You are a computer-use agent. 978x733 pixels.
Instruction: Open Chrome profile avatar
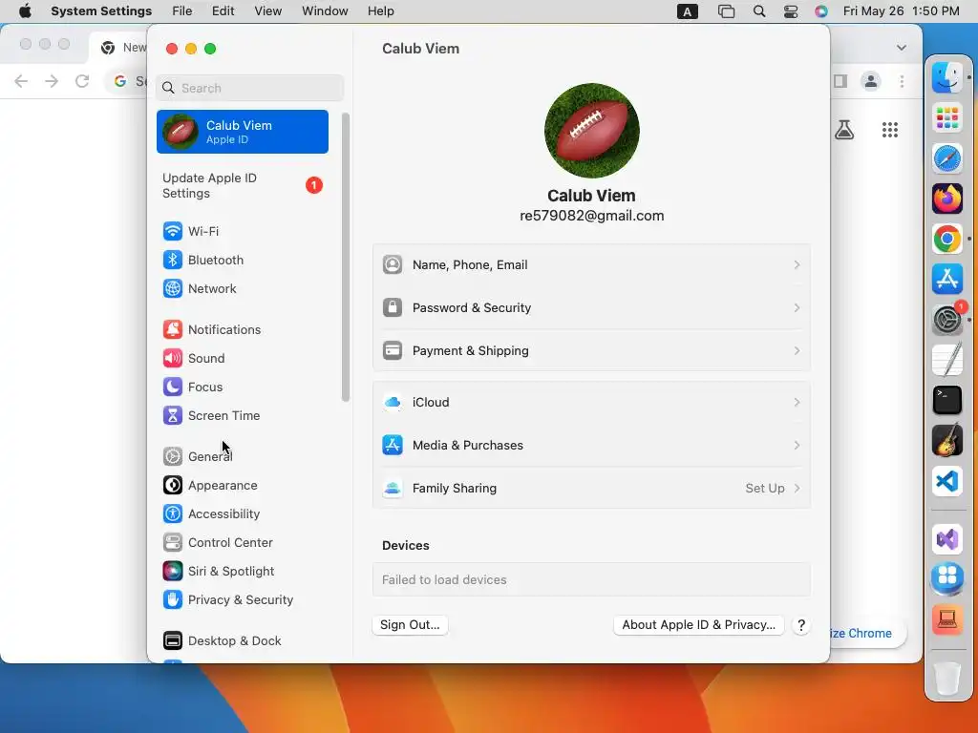871,81
